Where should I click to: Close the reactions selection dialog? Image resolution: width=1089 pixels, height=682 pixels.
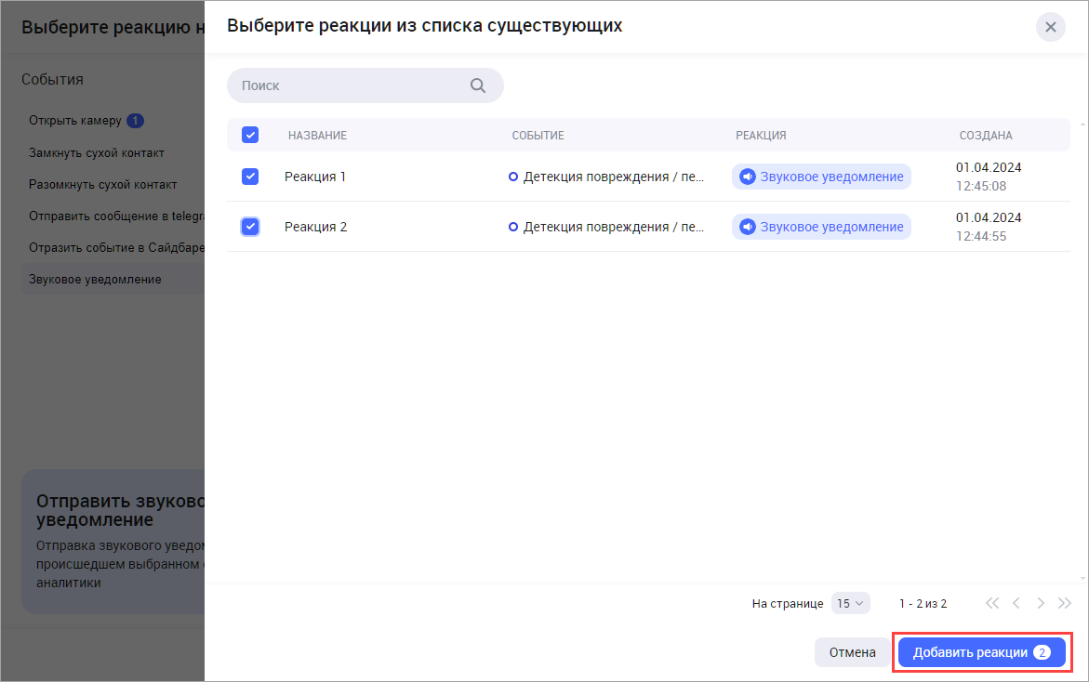1050,27
